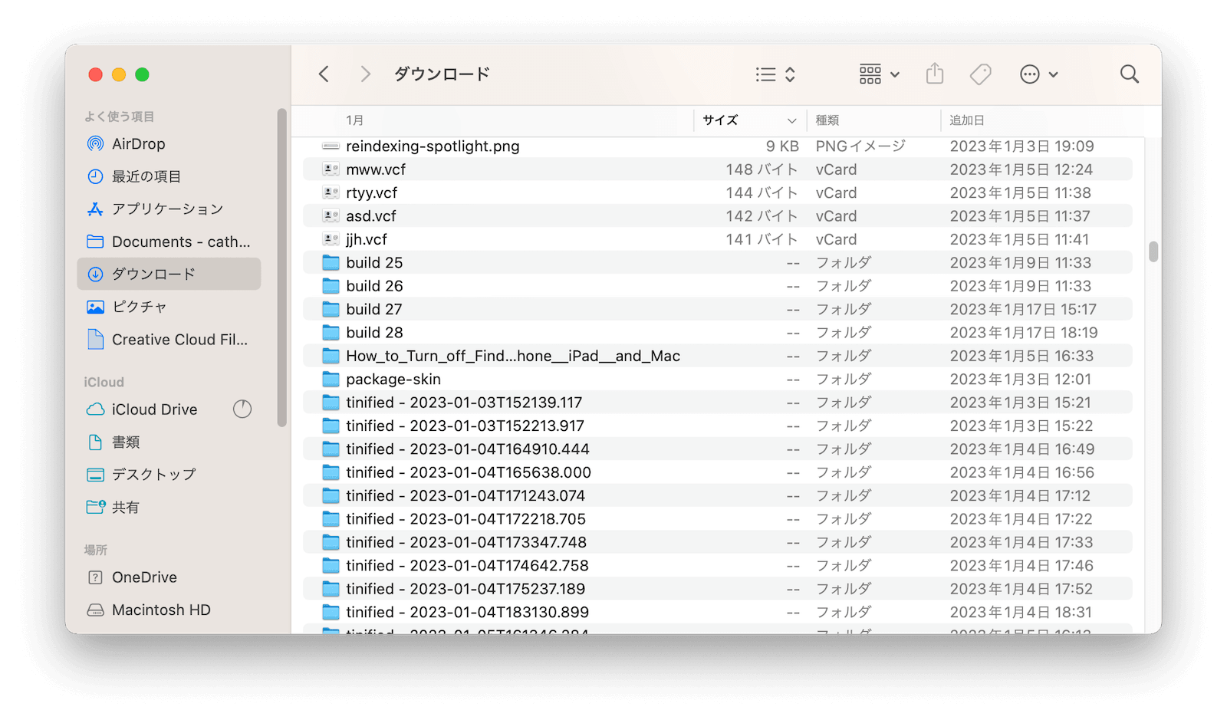The width and height of the screenshot is (1227, 720).
Task: Select tinified - 2023-01-04T171243.074 folder
Action: point(717,496)
